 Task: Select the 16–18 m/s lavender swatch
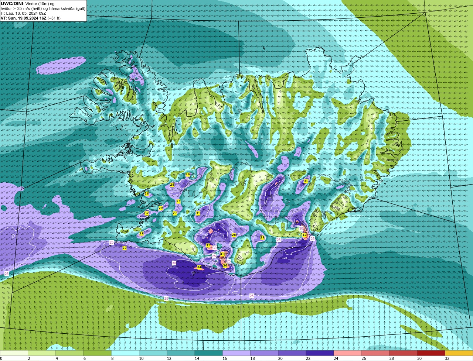(x=236, y=353)
